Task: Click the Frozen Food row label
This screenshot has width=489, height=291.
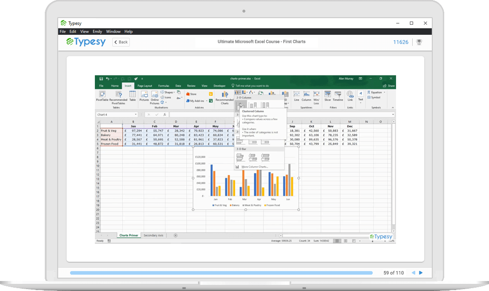Action: tap(112, 144)
